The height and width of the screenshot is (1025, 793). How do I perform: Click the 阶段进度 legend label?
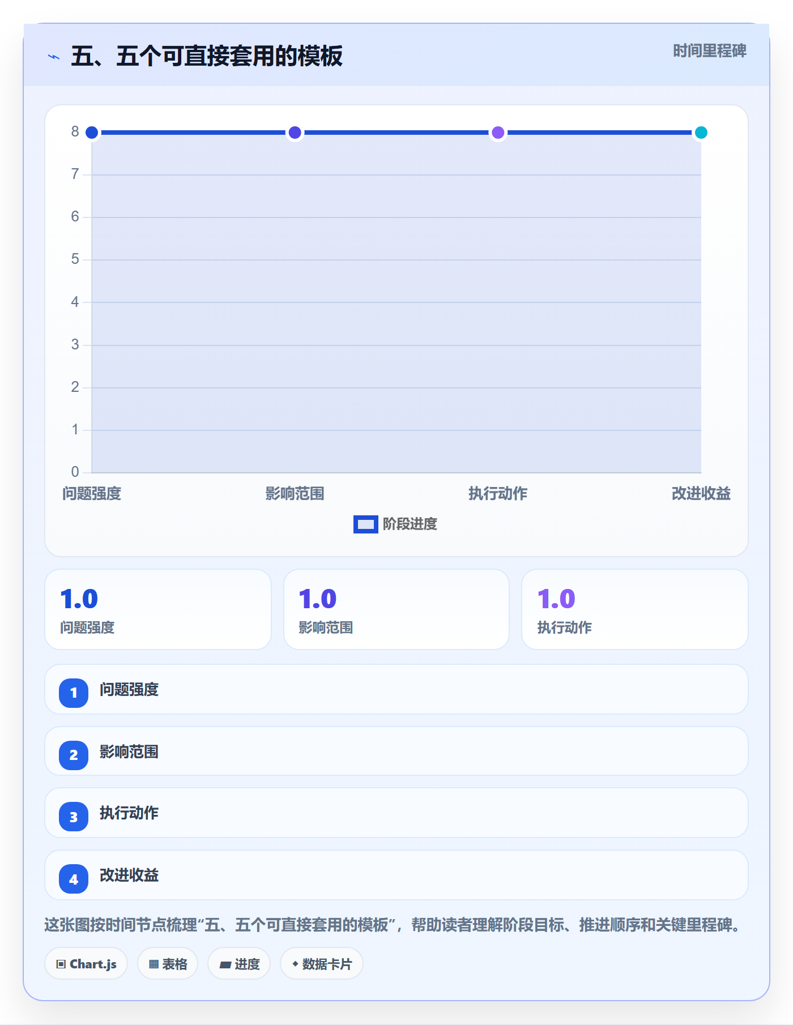tap(410, 524)
